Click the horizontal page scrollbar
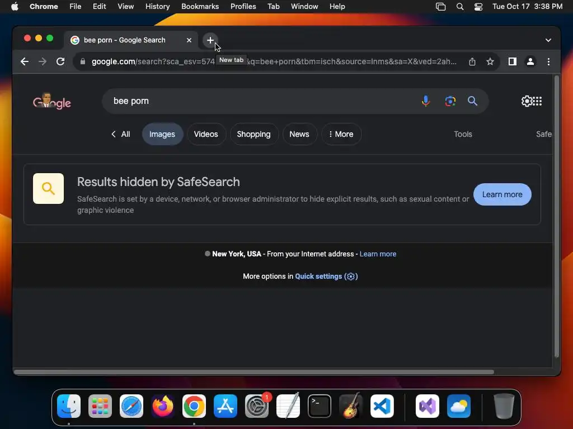Image resolution: width=573 pixels, height=429 pixels. tap(254, 372)
